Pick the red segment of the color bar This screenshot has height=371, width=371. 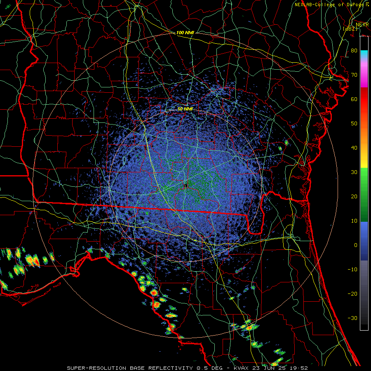364,99
